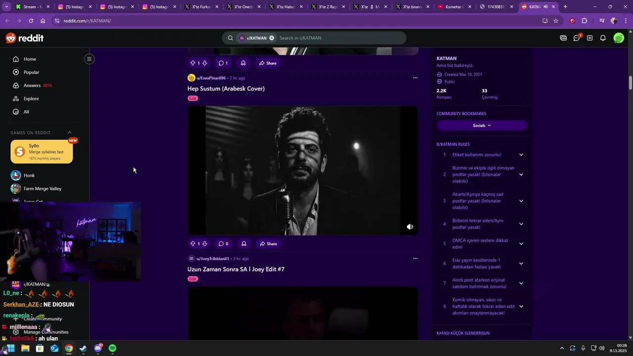633x356 pixels.
Task: Open File Explorer from the taskbar
Action: pyautogui.click(x=25, y=348)
